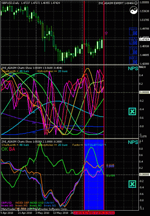The height and width of the screenshot is (216, 150).
Task: Click the red BA label
Action: 12,149
